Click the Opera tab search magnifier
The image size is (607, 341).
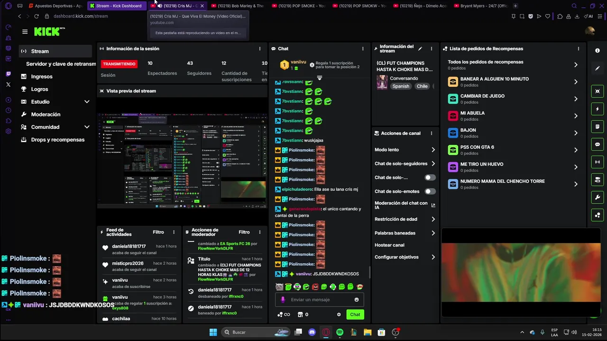pyautogui.click(x=574, y=6)
